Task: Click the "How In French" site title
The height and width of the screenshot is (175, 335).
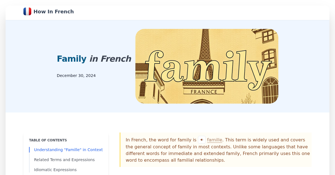Action: (x=54, y=11)
